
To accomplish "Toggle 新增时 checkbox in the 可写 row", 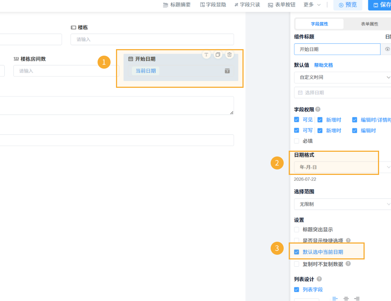I will click(x=320, y=131).
